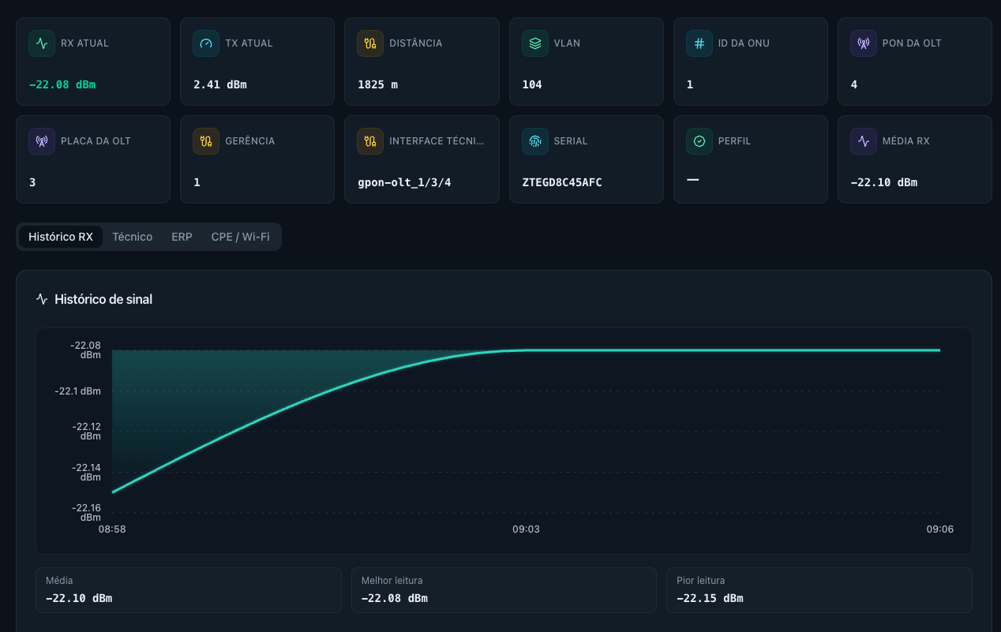1001x632 pixels.
Task: Click the Histórico de sinal heading
Action: coord(103,299)
